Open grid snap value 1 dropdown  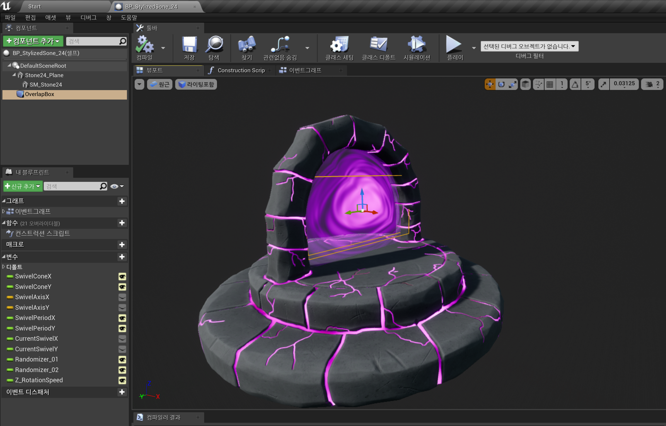point(562,84)
